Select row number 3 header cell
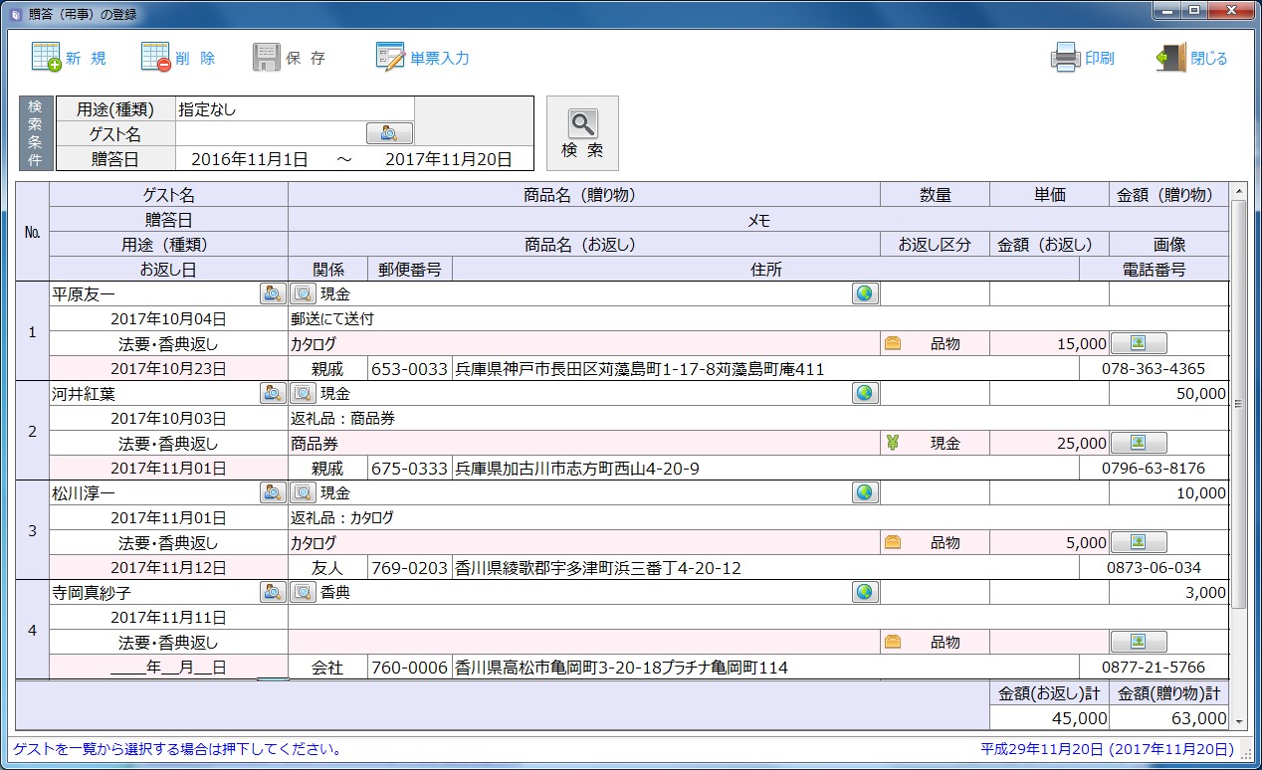 coord(32,530)
